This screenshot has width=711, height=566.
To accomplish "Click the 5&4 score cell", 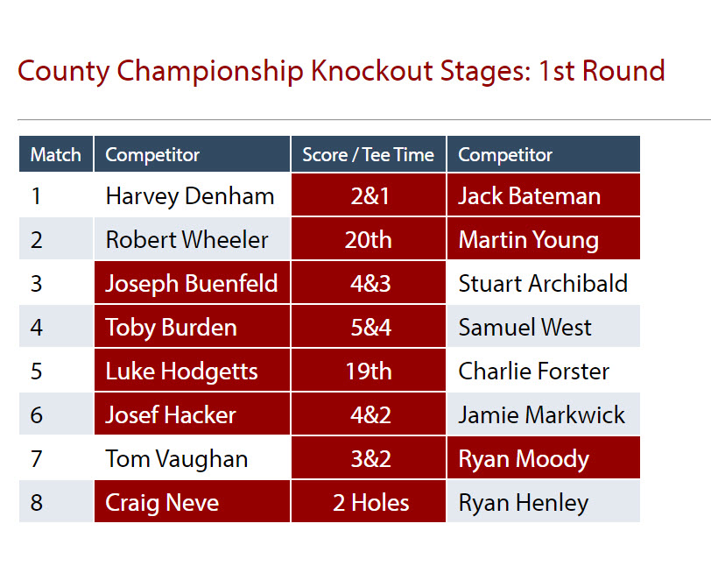I will (368, 326).
